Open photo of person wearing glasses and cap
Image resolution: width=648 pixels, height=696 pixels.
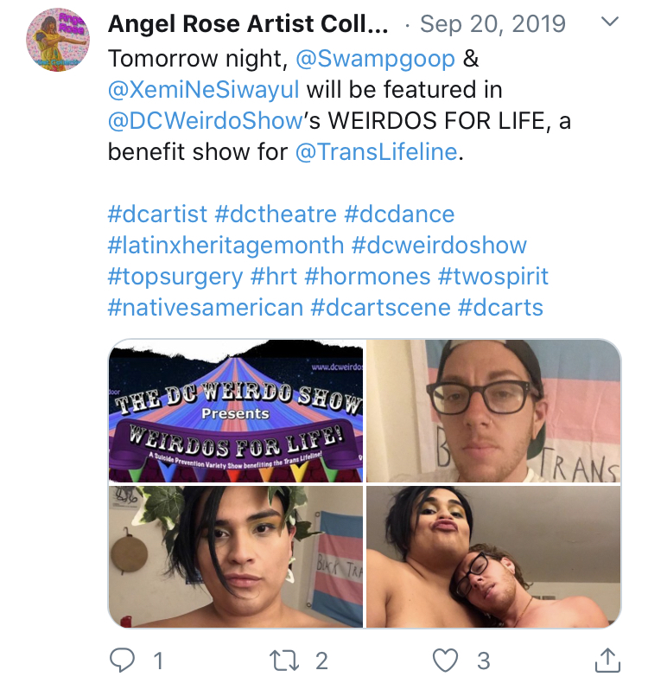493,411
